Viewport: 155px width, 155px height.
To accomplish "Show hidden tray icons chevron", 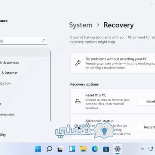I will click(x=143, y=149).
